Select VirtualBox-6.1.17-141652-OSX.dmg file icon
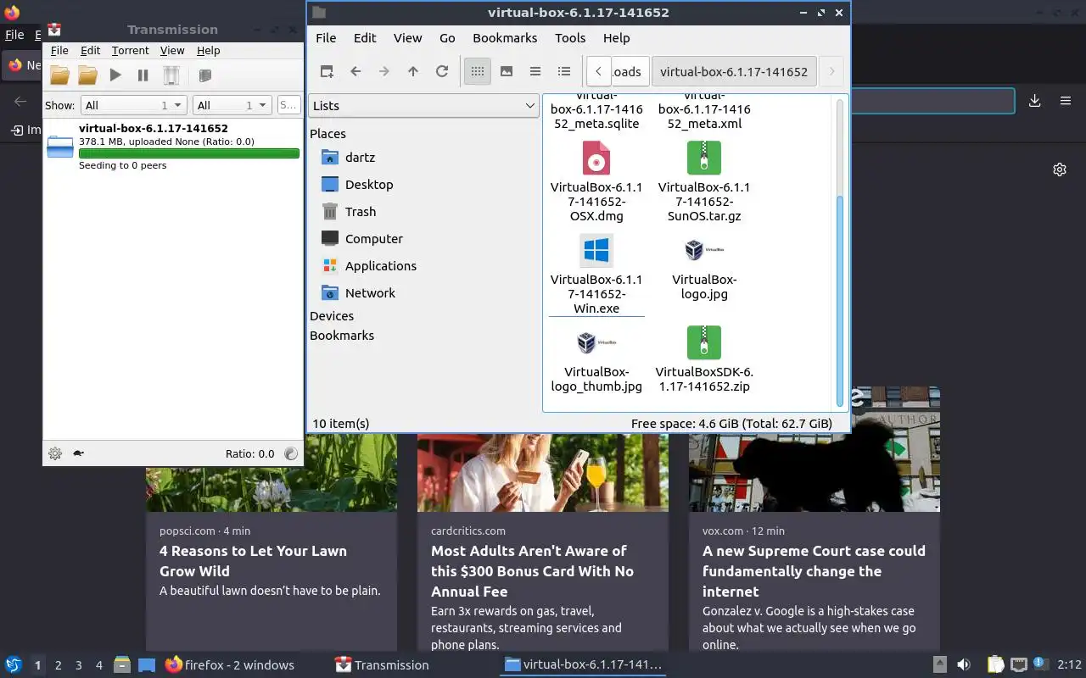This screenshot has height=678, width=1086. [x=596, y=158]
